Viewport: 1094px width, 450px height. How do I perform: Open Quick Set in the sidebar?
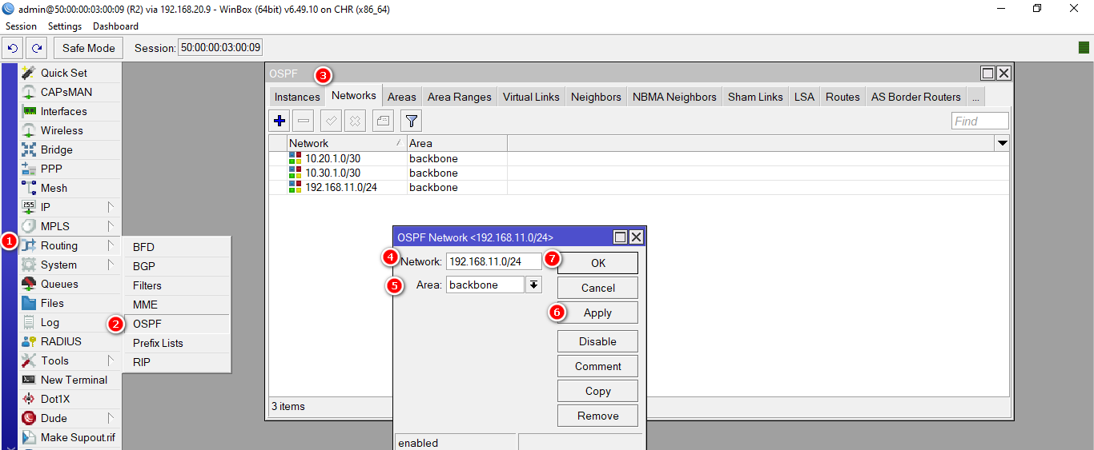[70, 73]
